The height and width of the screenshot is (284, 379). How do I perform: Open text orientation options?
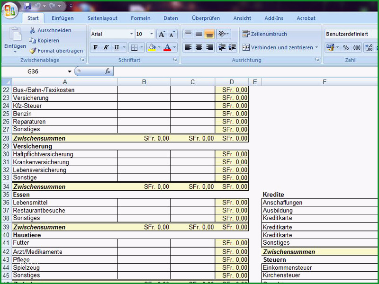224,34
